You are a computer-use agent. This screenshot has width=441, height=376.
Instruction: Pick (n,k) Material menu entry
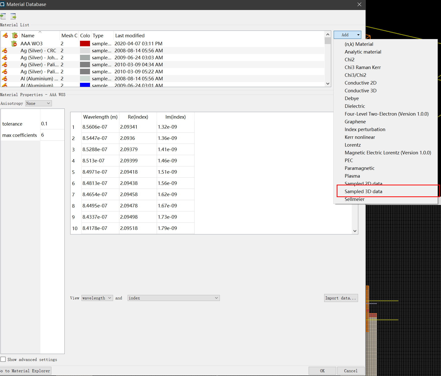point(359,44)
